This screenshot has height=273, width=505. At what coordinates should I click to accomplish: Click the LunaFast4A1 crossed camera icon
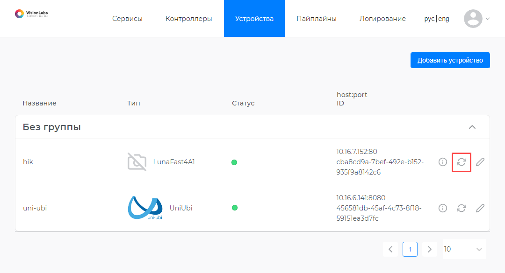tap(137, 162)
